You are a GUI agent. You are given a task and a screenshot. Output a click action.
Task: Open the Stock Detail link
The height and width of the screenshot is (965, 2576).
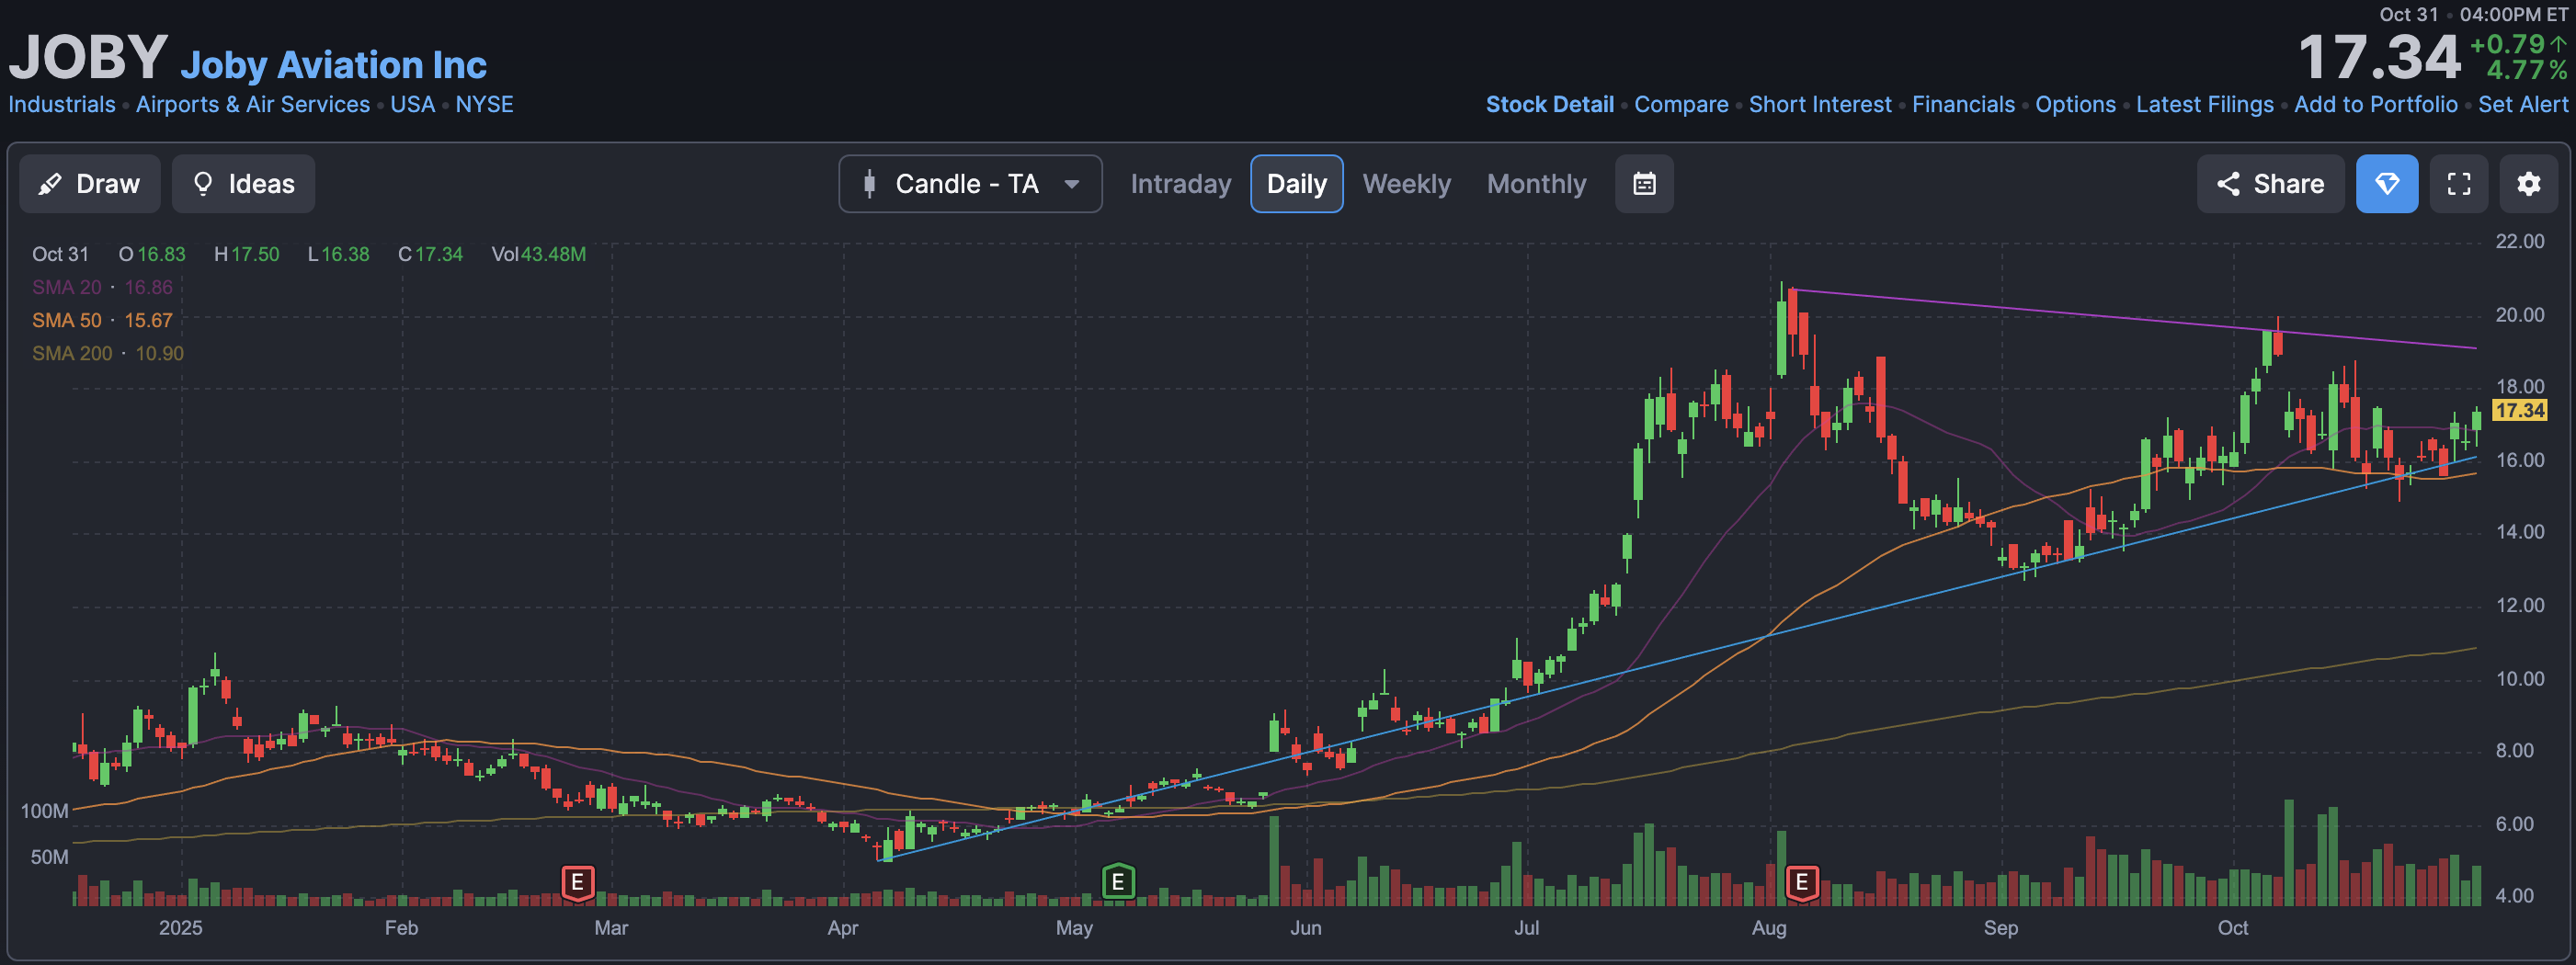pyautogui.click(x=1549, y=105)
